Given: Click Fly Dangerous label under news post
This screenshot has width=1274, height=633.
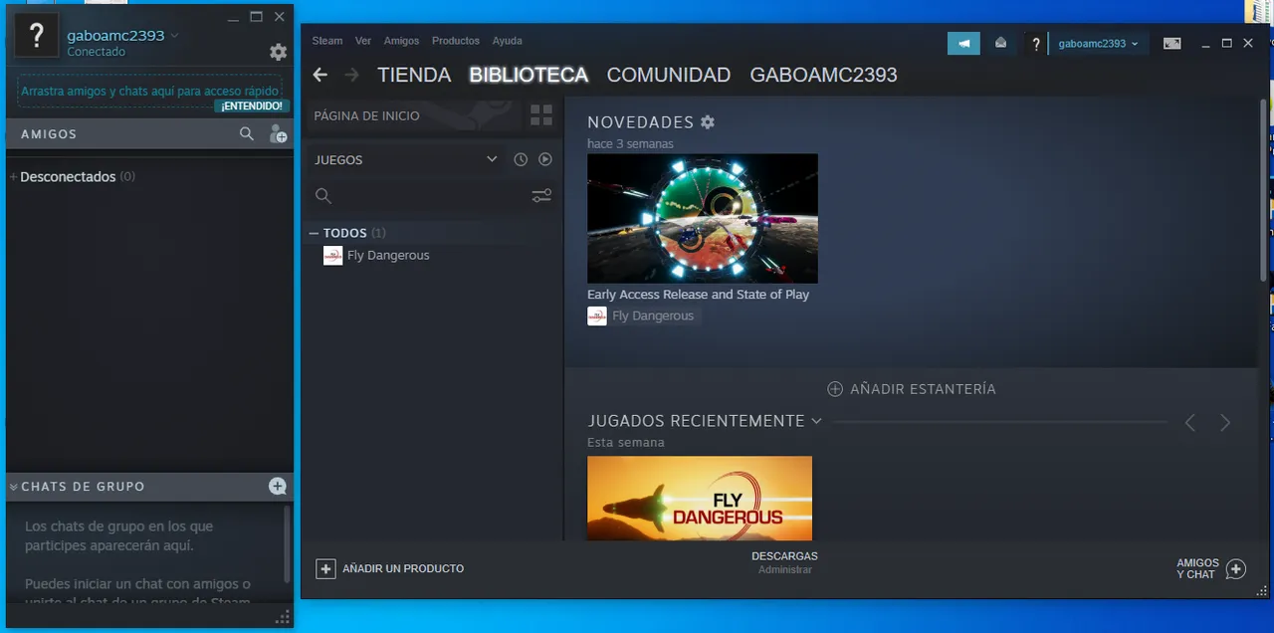Looking at the screenshot, I should [653, 316].
